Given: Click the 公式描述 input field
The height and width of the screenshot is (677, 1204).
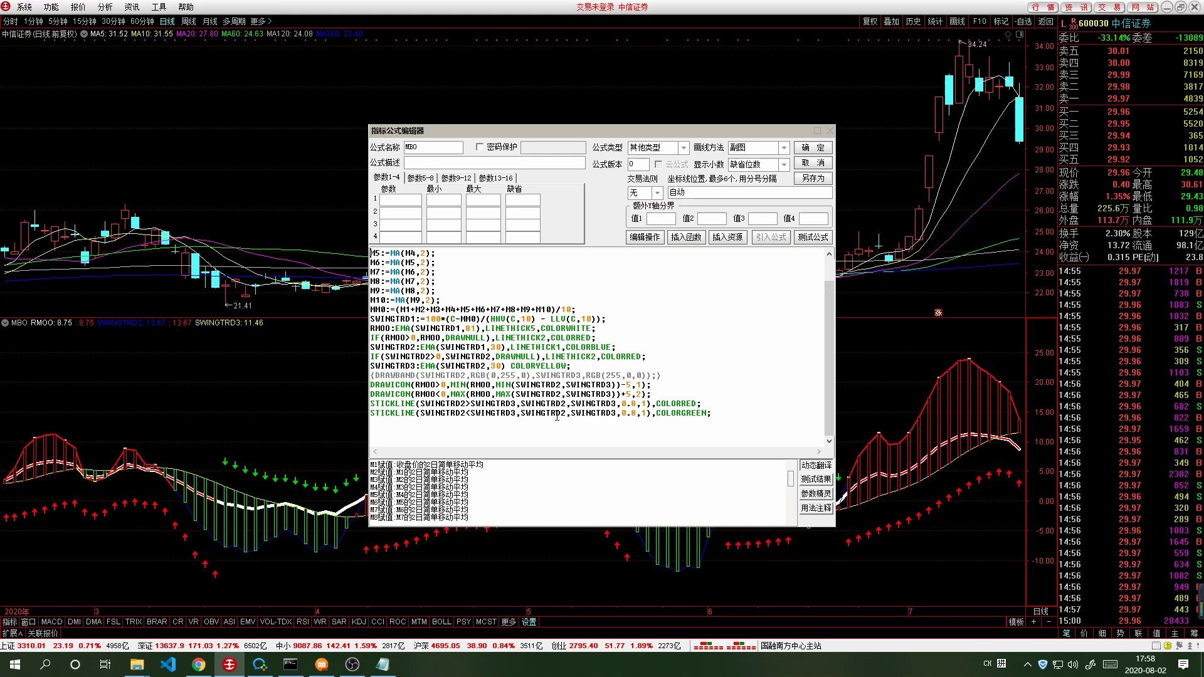Looking at the screenshot, I should click(494, 163).
